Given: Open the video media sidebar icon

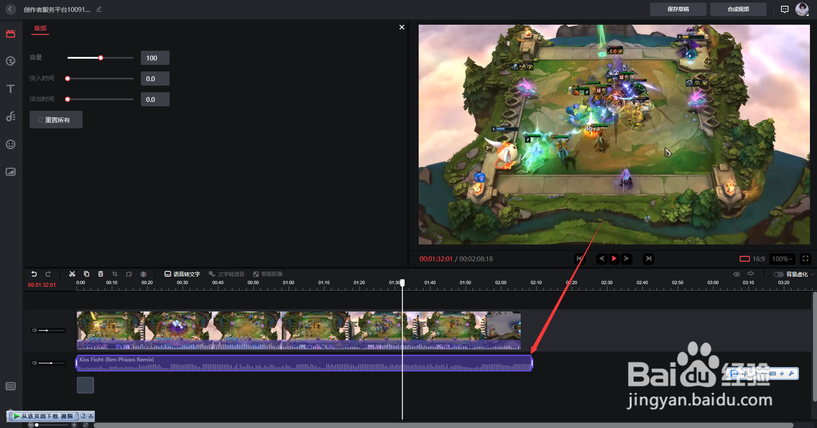Looking at the screenshot, I should click(11, 34).
